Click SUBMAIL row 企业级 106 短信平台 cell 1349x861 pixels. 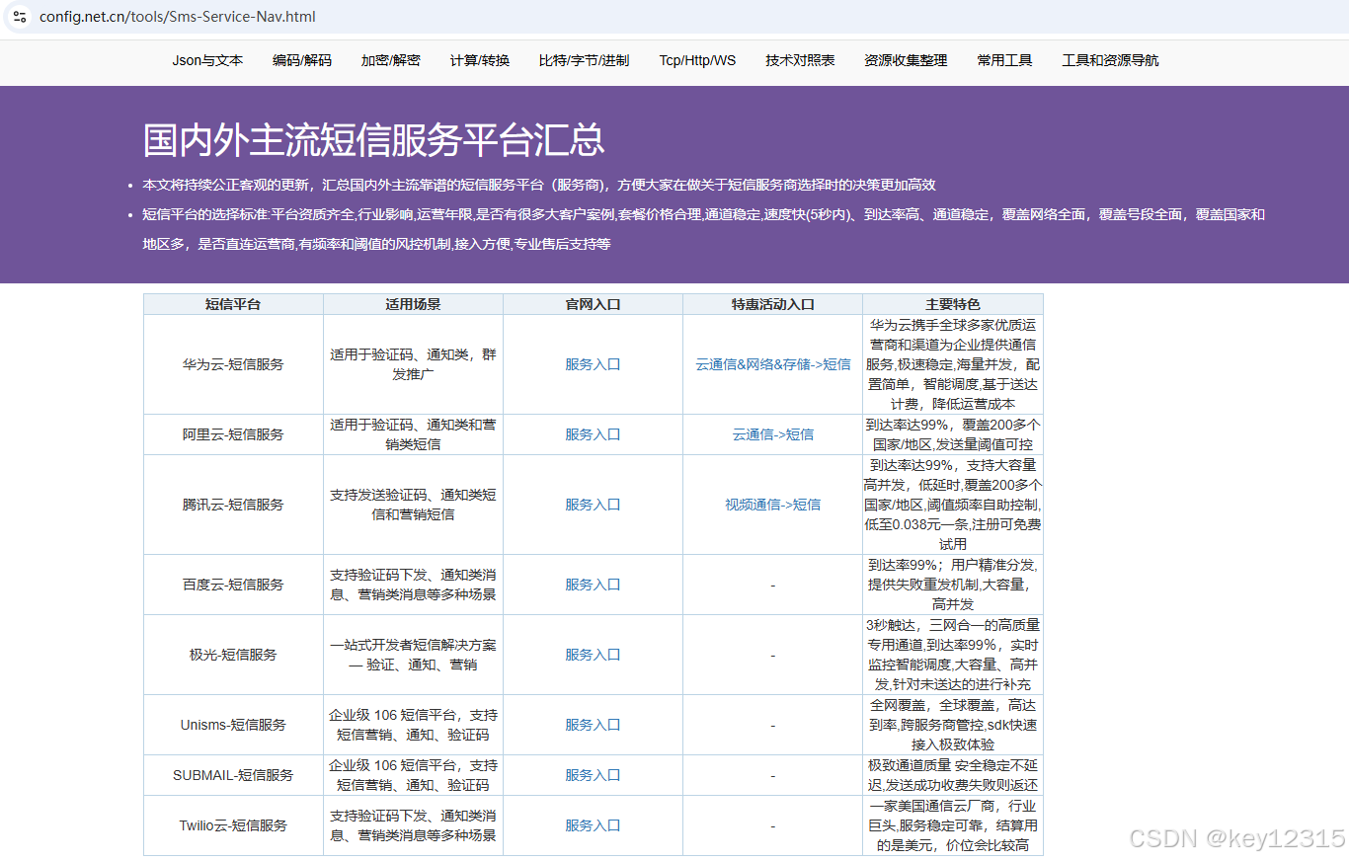coord(414,775)
